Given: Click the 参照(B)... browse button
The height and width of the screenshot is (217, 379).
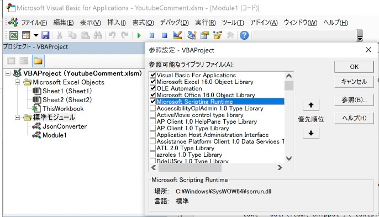Looking at the screenshot, I should (x=354, y=100).
